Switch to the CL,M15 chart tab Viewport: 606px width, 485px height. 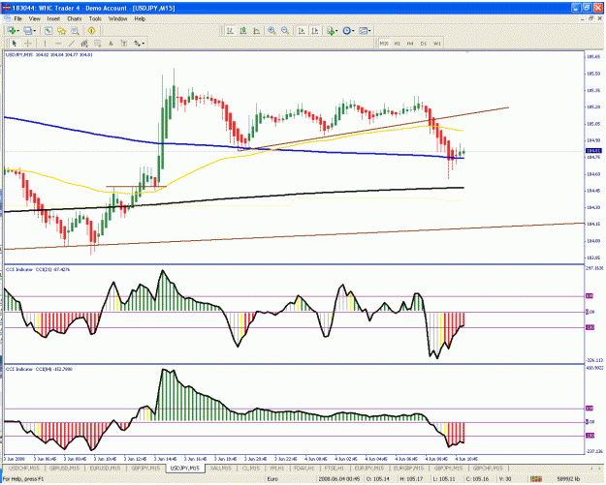tap(251, 468)
